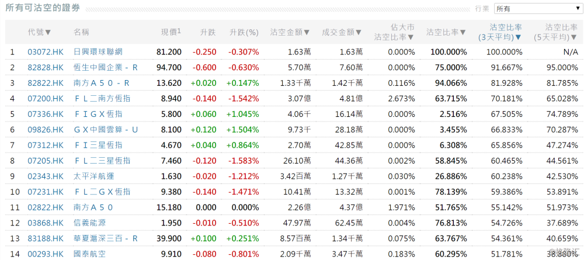Open stock code 09826.HK

pos(46,129)
